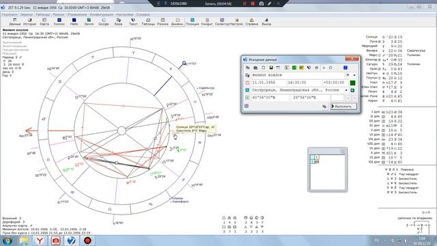Click the yellow icon in Исходные данные toolbar
Screen dimensions: 437x246
[302, 68]
